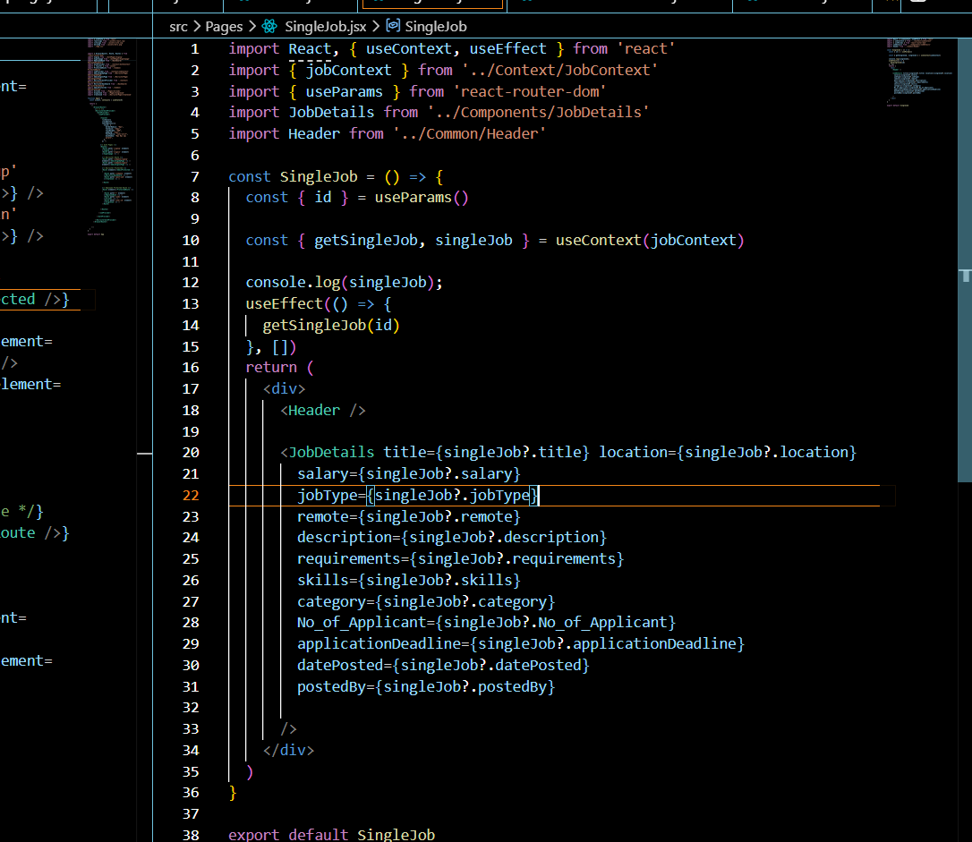The width and height of the screenshot is (972, 842).
Task: Click the 'requirements={singleJob?.requirements}' prop line
Action: tap(460, 559)
